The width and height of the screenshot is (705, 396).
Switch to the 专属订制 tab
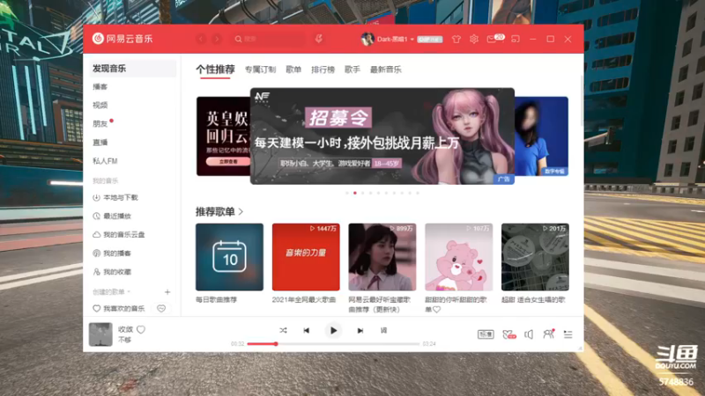pos(260,70)
